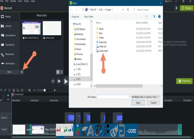Toggle the preview pane in Open dialog

(x=154, y=17)
